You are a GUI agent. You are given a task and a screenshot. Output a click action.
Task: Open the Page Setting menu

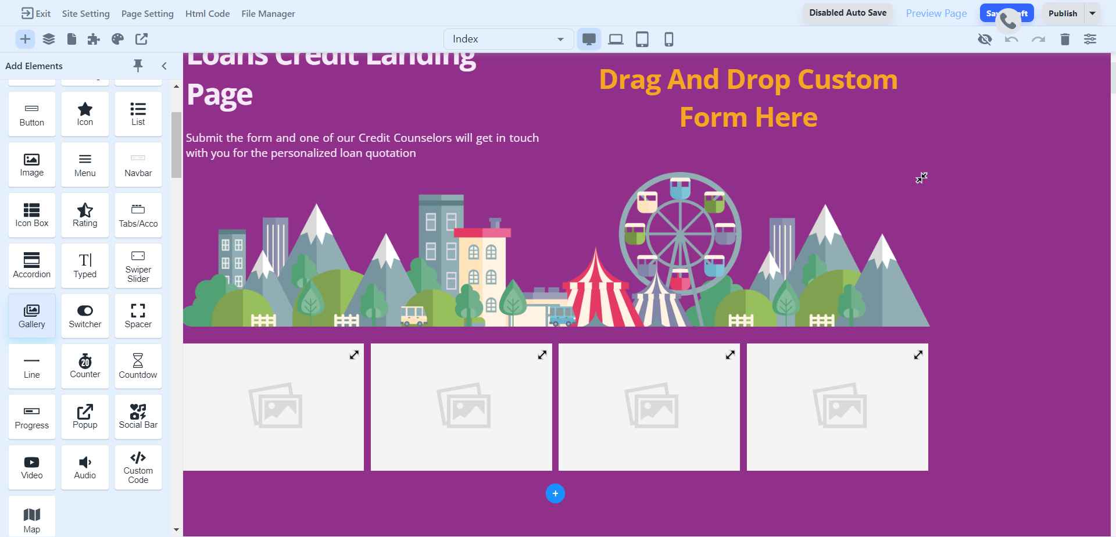(x=147, y=13)
